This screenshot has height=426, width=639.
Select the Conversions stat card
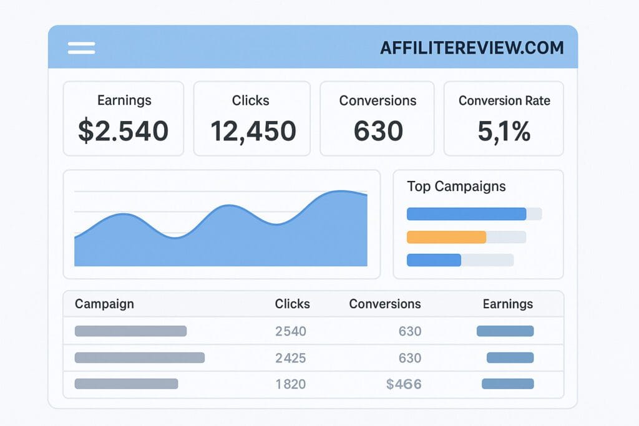(377, 118)
